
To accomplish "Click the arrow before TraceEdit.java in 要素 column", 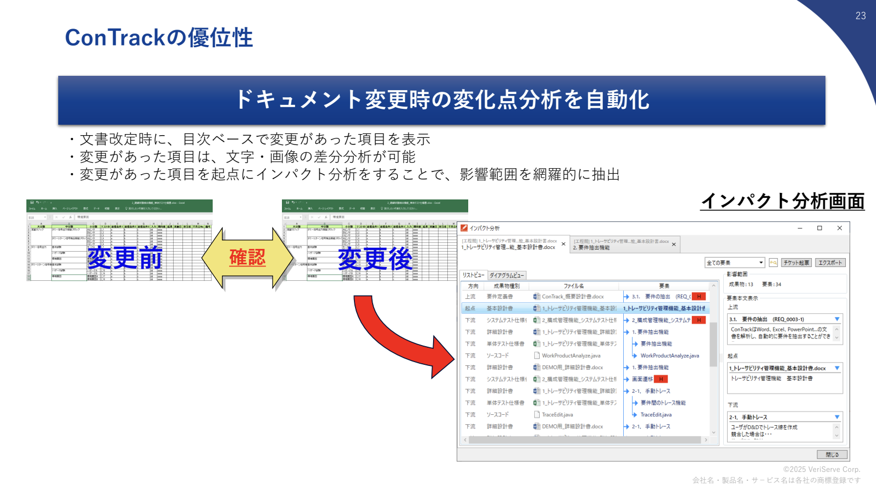I will (x=635, y=415).
